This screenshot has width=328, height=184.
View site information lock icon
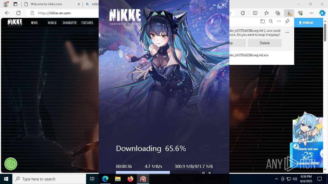(32, 13)
